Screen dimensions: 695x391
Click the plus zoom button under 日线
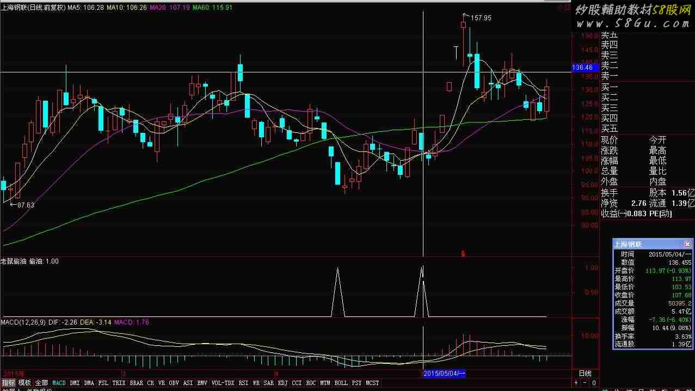coord(576,383)
